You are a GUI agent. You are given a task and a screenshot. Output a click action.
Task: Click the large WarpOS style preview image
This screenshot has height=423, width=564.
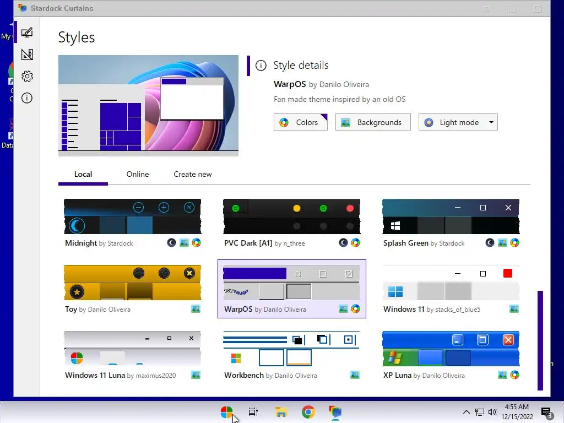click(x=148, y=106)
